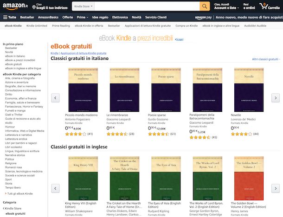This screenshot has width=283, height=217.
Task: Click Altri classici gratuiti link
Action: point(266,59)
